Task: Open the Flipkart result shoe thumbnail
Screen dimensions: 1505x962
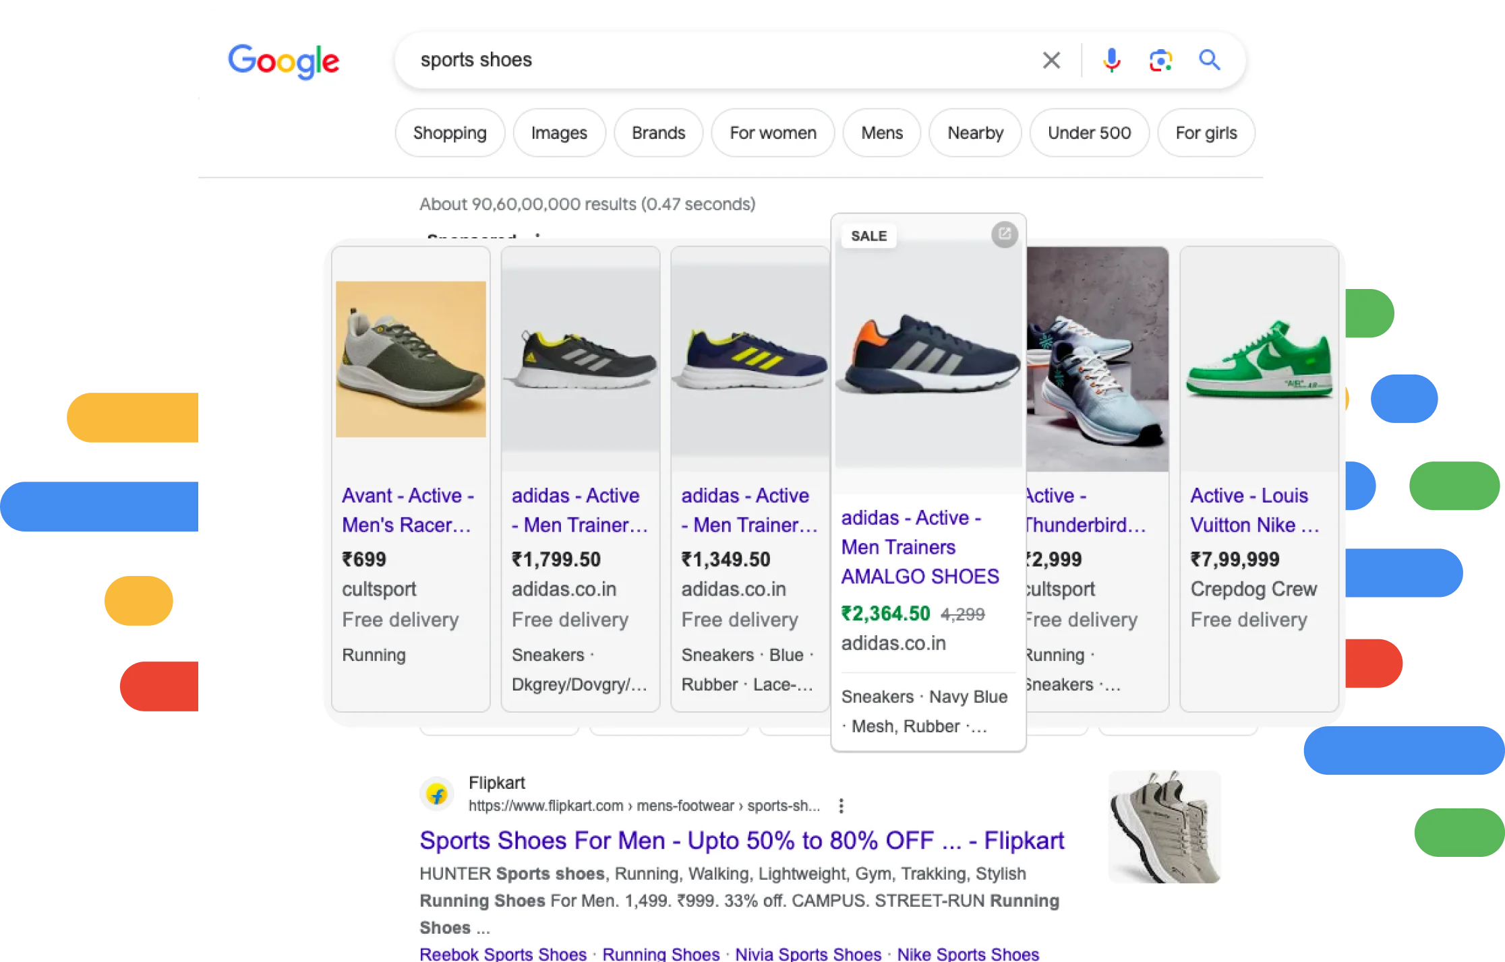Action: click(x=1164, y=827)
